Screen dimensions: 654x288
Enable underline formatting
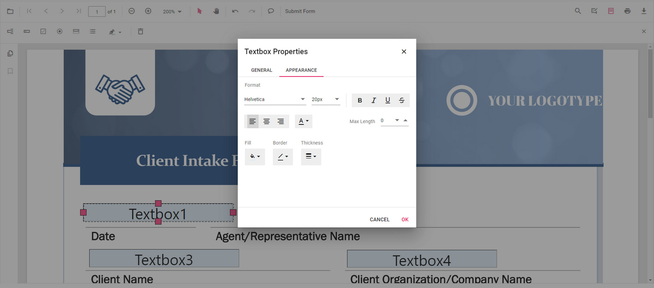[x=388, y=100]
